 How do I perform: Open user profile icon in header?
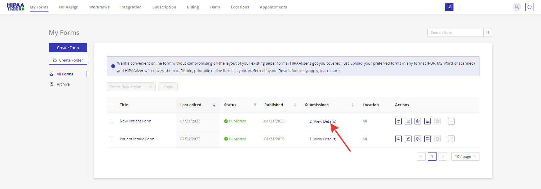point(516,7)
